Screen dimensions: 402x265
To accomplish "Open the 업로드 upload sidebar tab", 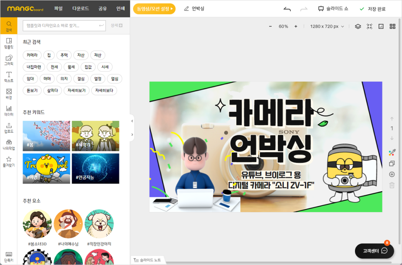I will tap(9, 128).
